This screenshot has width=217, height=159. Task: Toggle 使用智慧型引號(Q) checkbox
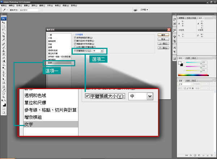75,38
